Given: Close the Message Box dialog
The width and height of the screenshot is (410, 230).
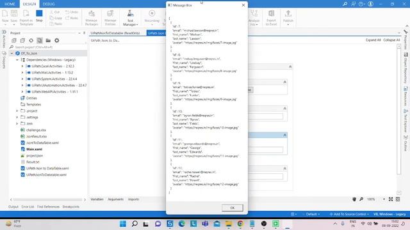Looking at the screenshot, I should [x=243, y=5].
